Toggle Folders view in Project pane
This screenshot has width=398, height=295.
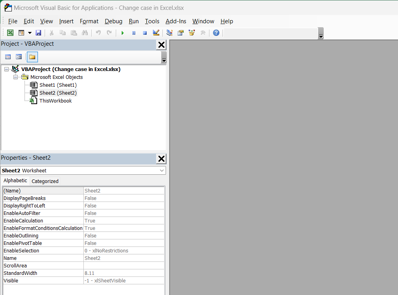pos(32,57)
